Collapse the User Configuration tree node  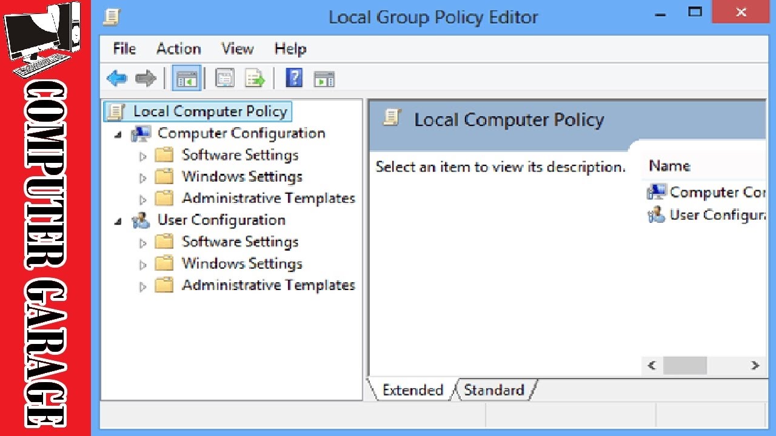(x=118, y=222)
